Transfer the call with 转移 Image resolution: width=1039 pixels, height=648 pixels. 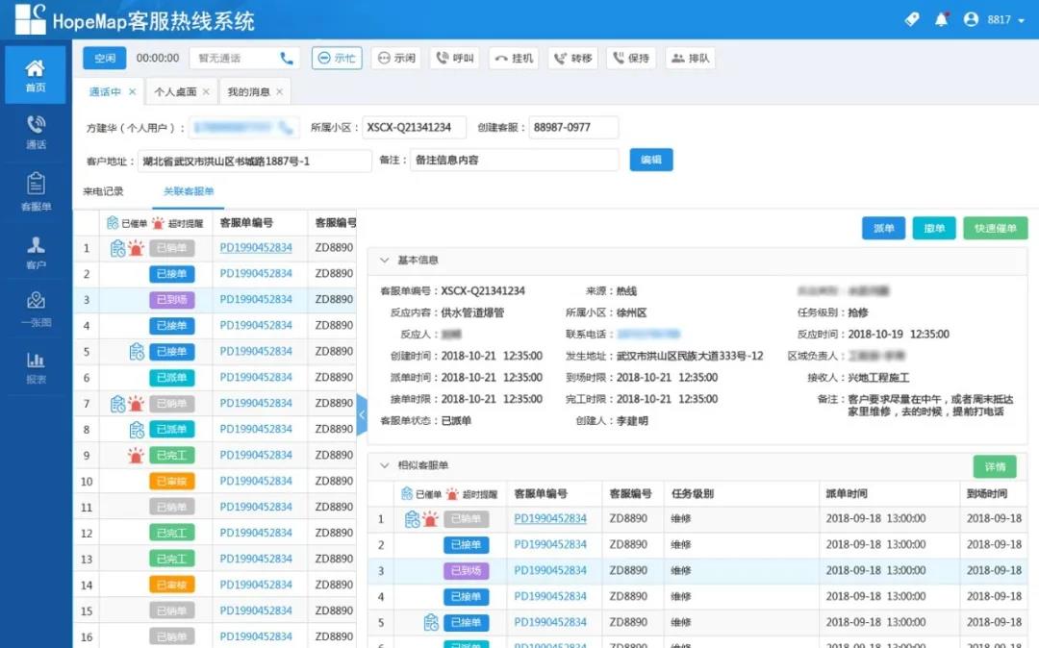(x=573, y=59)
